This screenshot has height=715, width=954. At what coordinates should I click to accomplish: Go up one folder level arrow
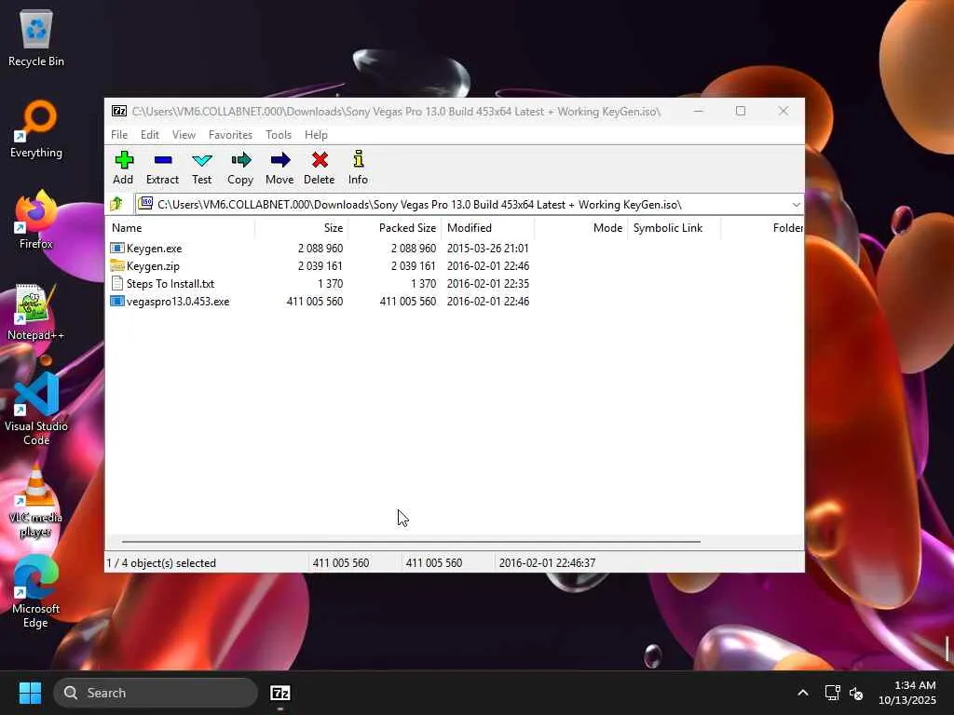click(x=116, y=204)
